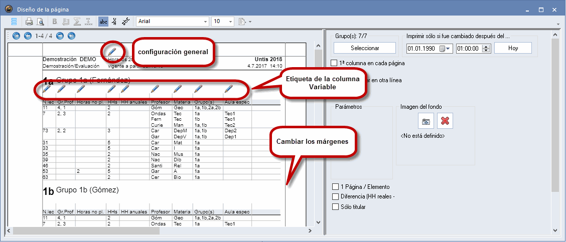Open font size 10 dropdown
Image resolution: width=566 pixels, height=242 pixels.
coord(230,22)
